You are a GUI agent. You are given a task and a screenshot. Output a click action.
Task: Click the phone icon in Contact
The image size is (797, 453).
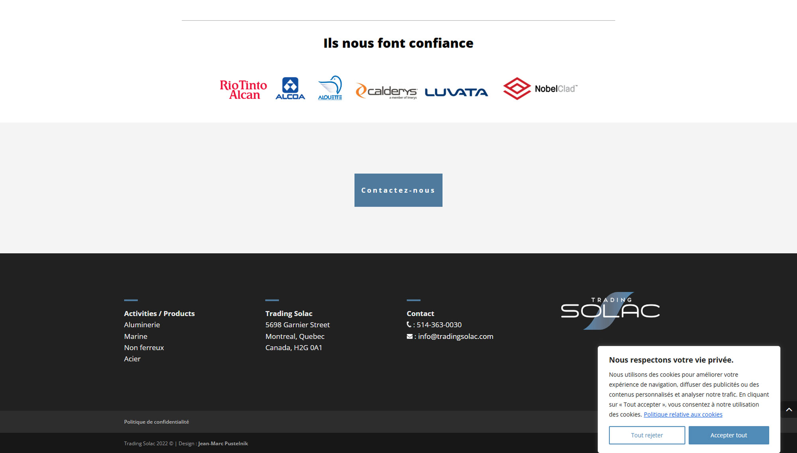pyautogui.click(x=409, y=325)
